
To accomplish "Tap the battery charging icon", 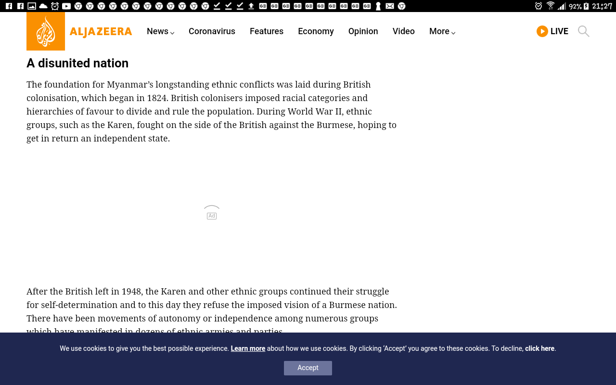I will 586,6.
